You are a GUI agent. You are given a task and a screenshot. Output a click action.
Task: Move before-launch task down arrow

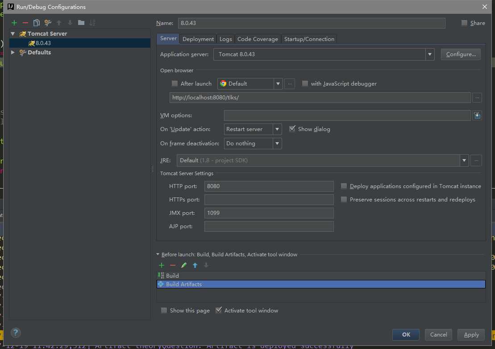click(206, 266)
